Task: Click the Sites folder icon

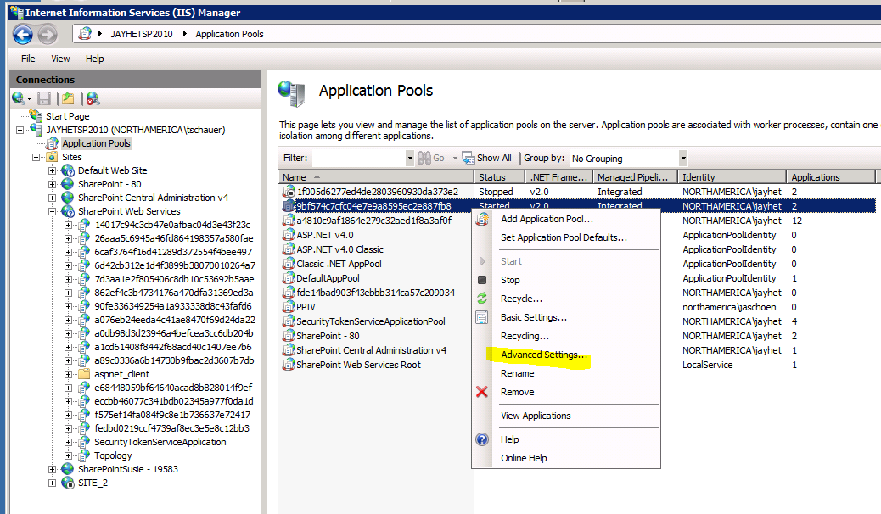Action: click(x=53, y=157)
